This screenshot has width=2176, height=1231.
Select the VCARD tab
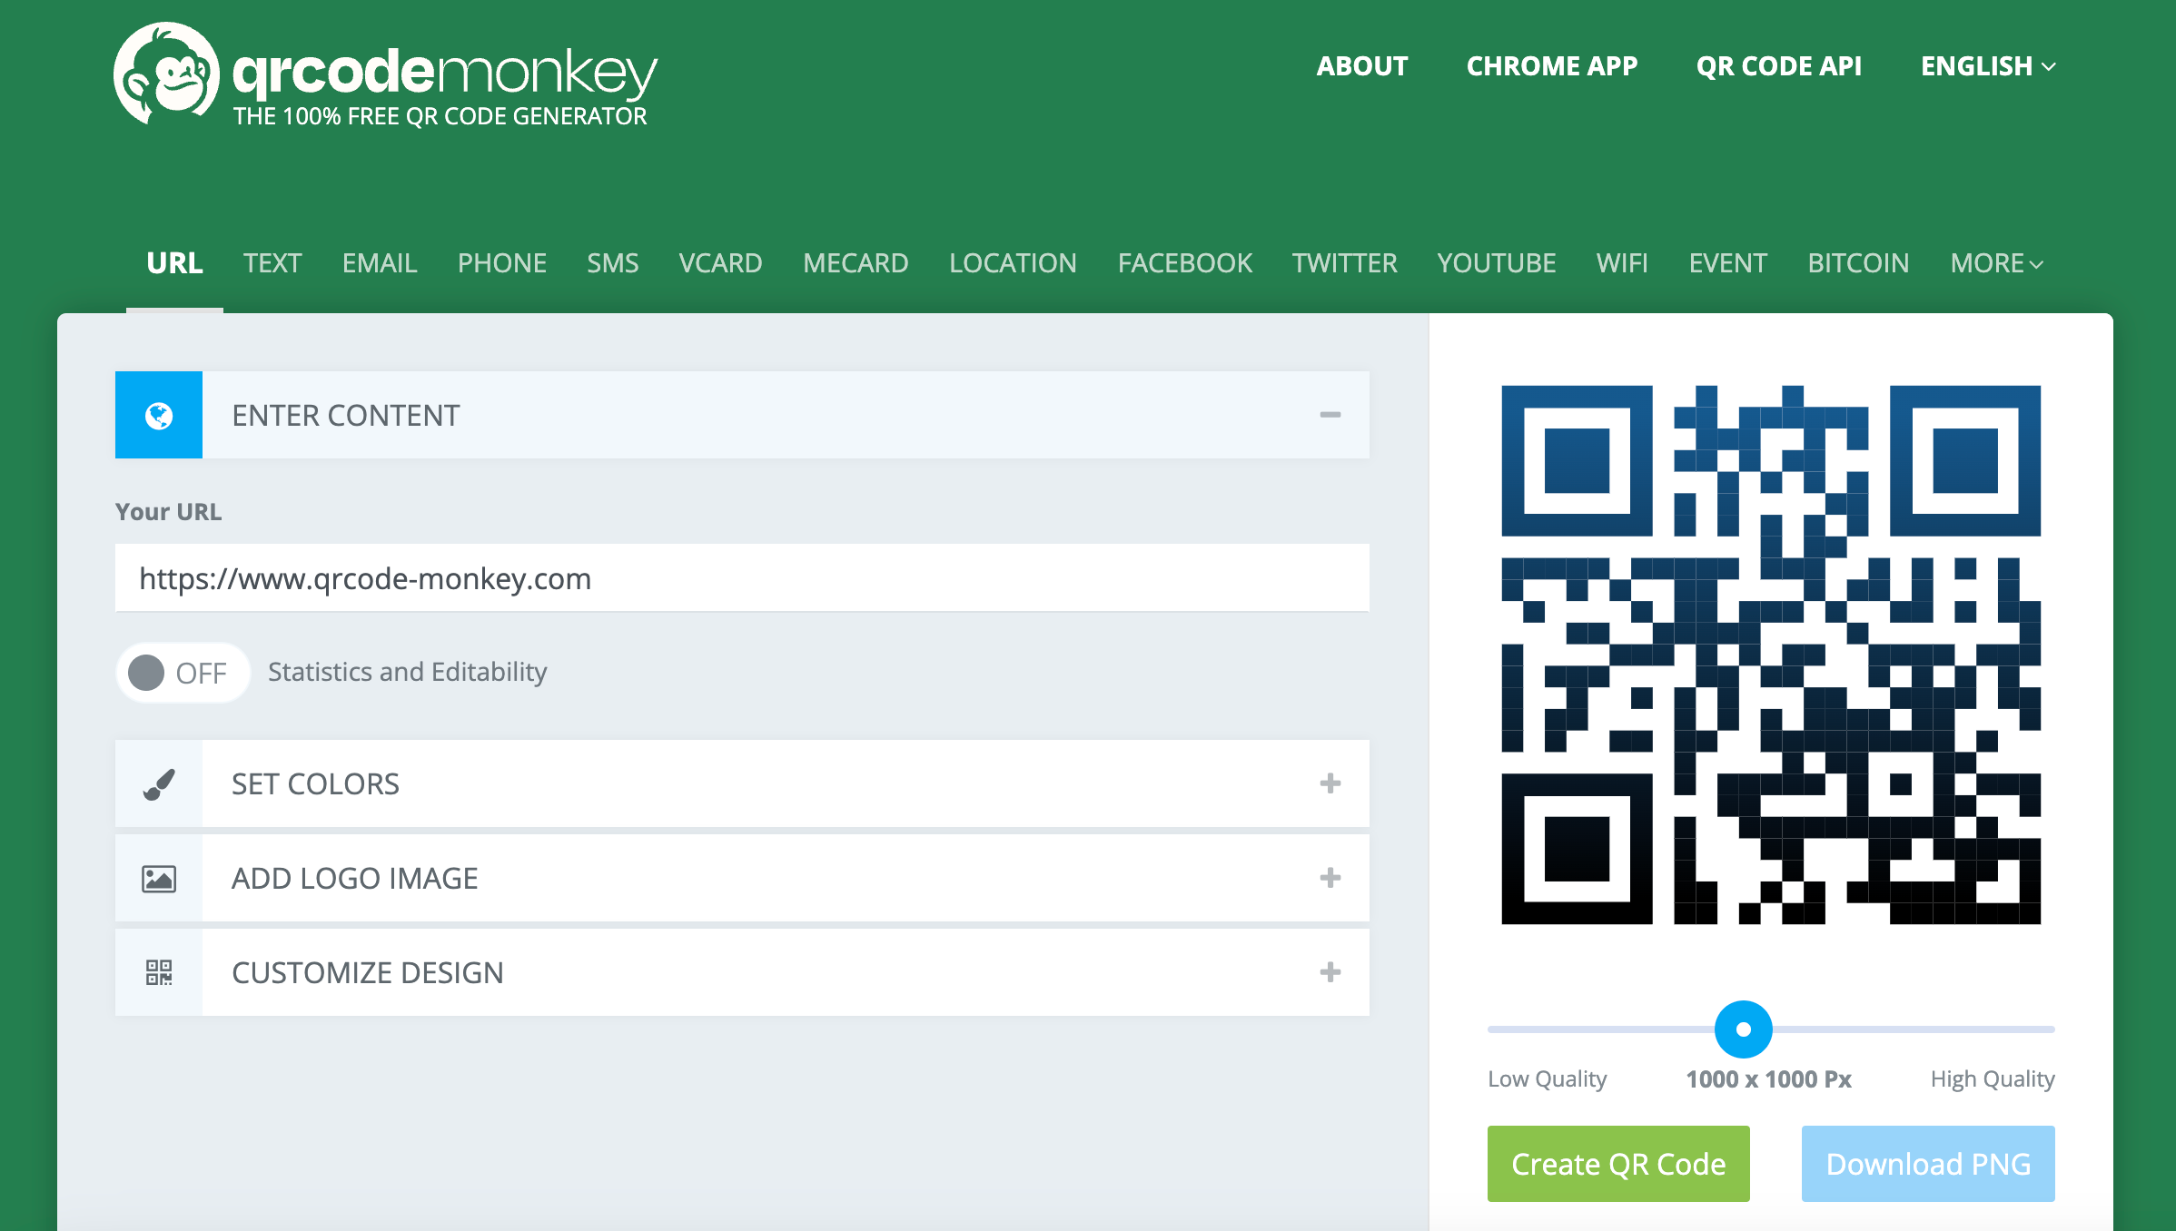click(x=721, y=263)
